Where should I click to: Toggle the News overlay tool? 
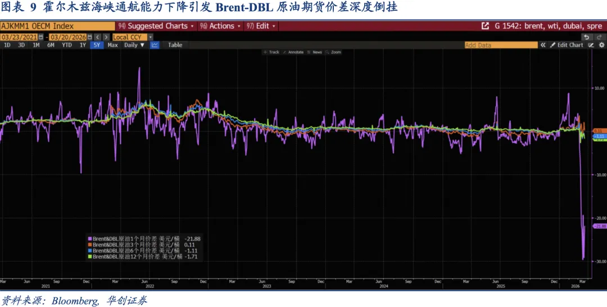[x=314, y=52]
